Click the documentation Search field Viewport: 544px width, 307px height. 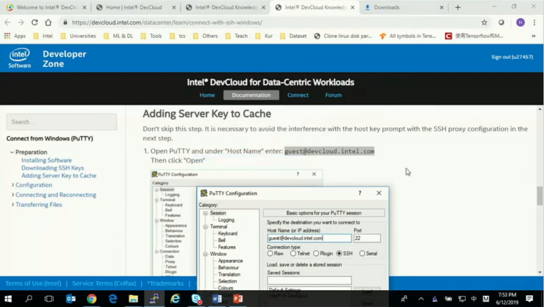62,122
